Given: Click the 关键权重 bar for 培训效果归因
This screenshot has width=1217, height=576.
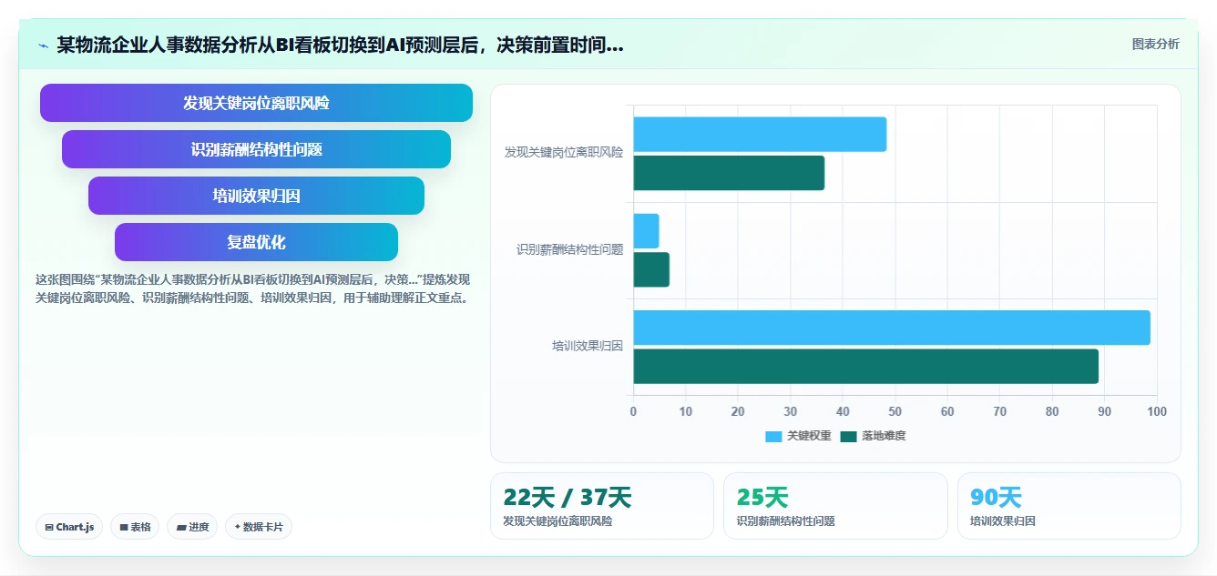Looking at the screenshot, I should coord(892,328).
